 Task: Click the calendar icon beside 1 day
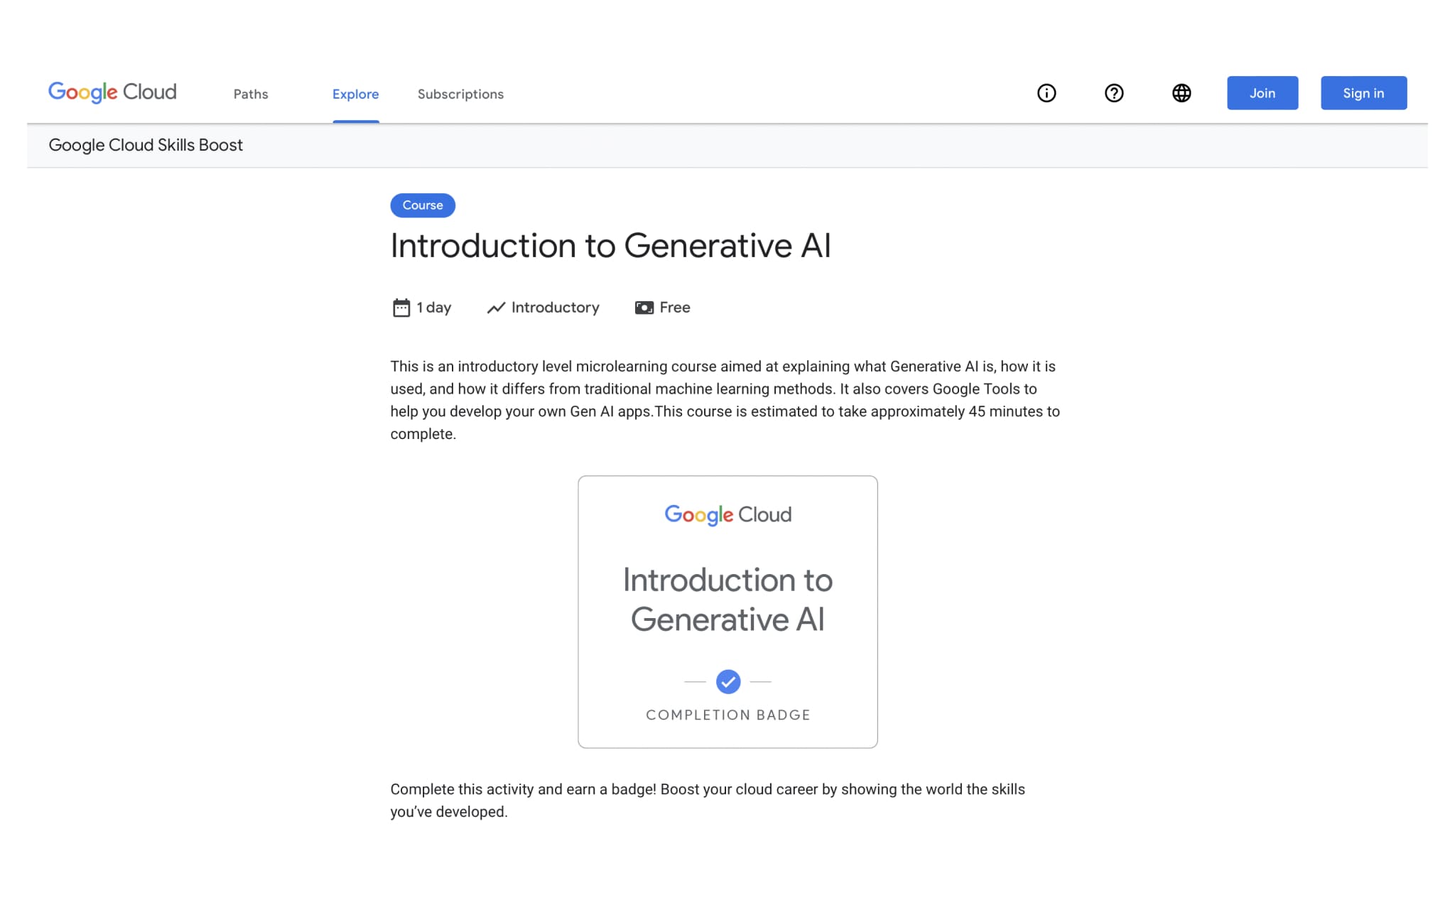[401, 308]
